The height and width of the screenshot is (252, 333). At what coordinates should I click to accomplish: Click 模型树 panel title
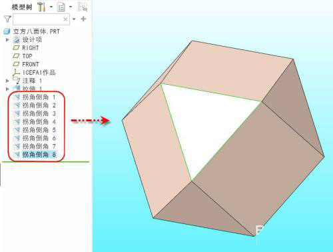click(22, 7)
